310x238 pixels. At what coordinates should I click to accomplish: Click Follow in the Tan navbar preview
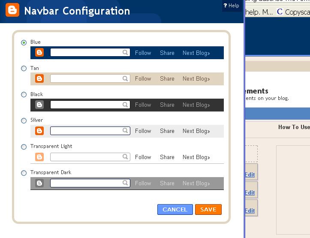(x=143, y=78)
